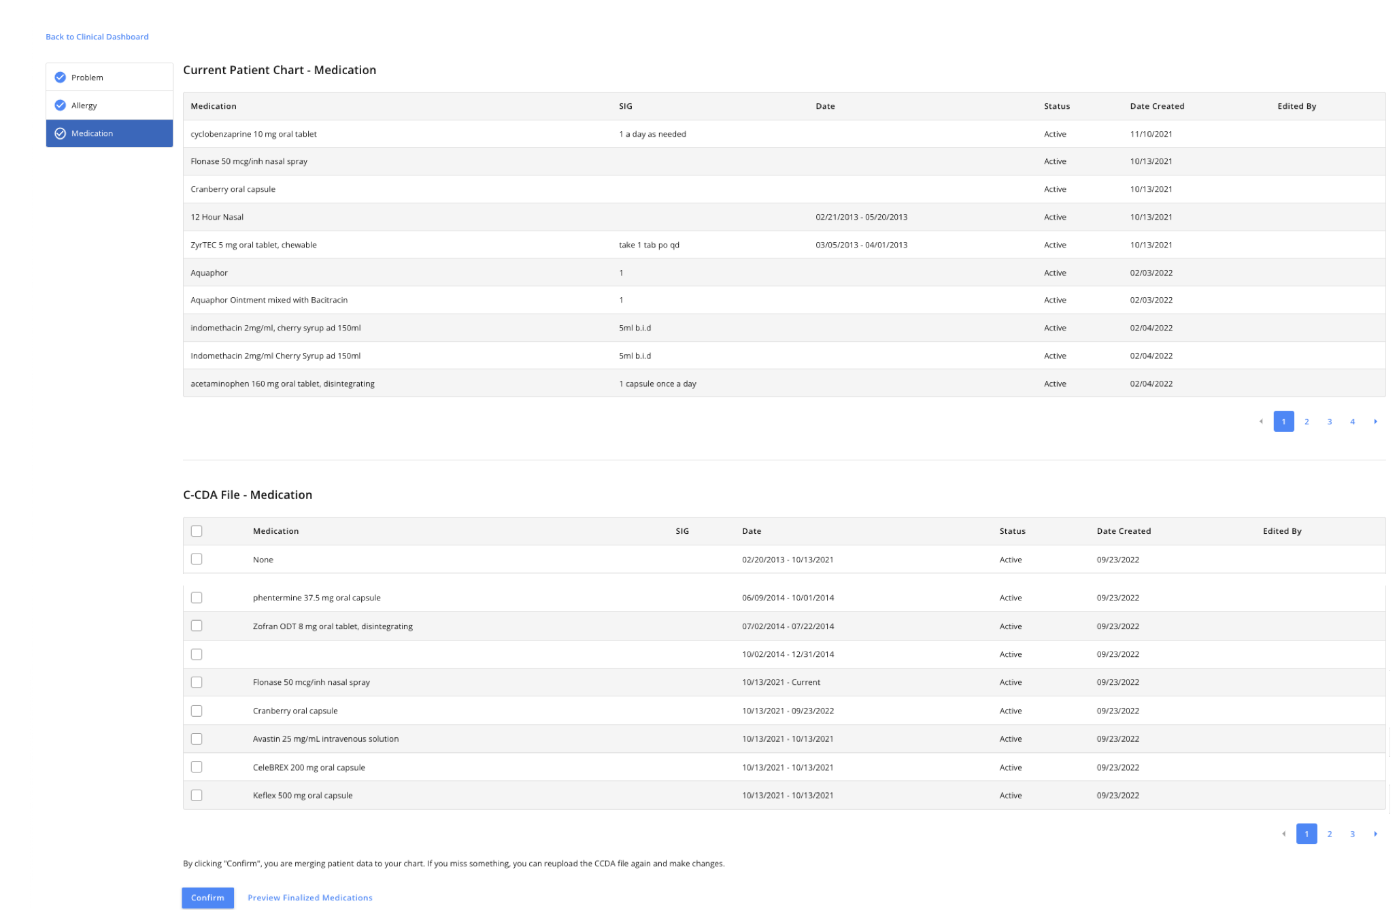The height and width of the screenshot is (914, 1397).
Task: Click the Current Patient Chart - Medication heading
Action: pos(280,70)
